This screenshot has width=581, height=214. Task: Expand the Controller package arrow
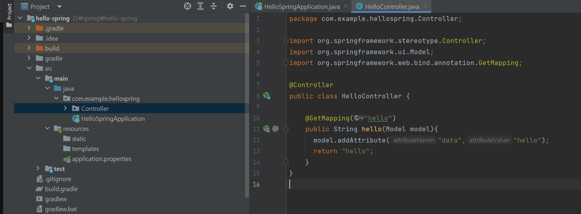tap(65, 109)
